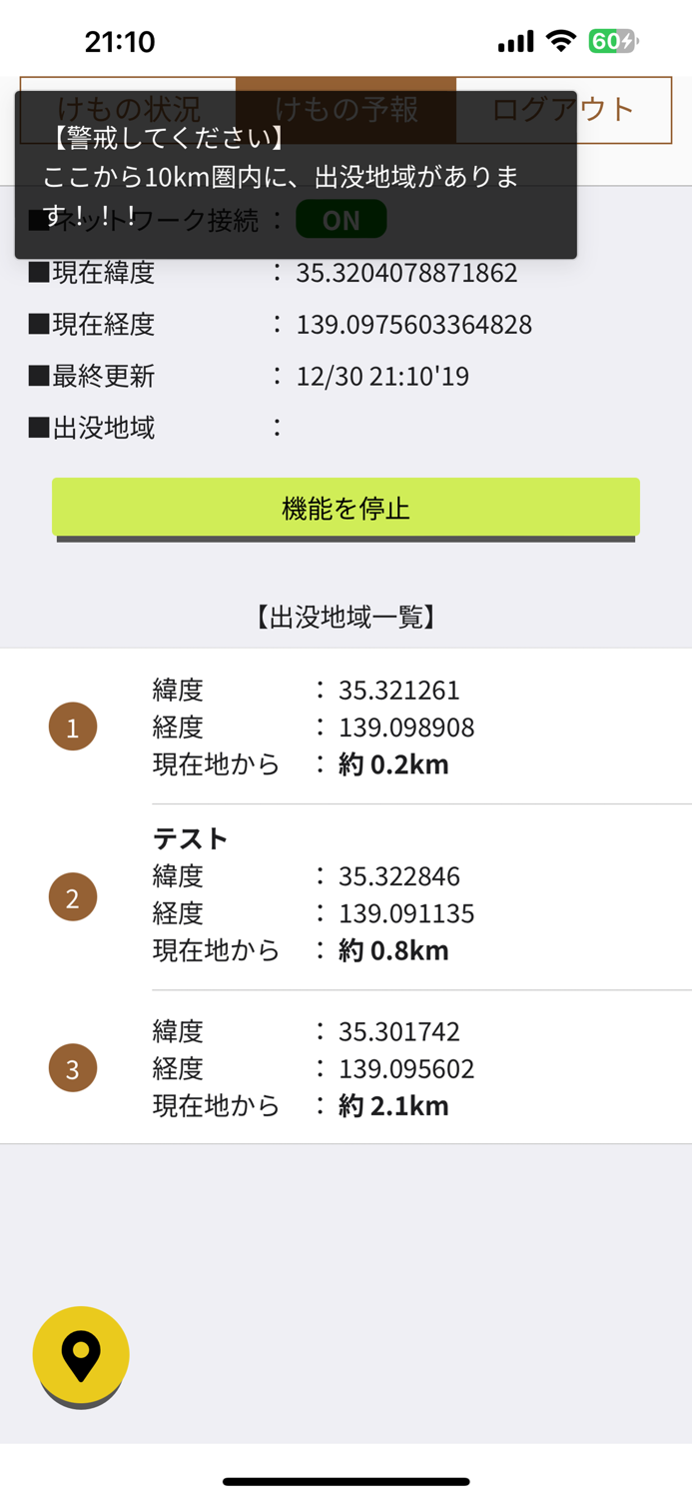Open the けもの予報 tab
Viewport: 692px width, 1499px height.
point(345,110)
